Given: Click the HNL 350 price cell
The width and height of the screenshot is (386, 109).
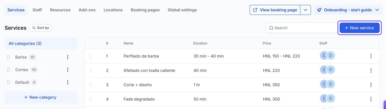Looking at the screenshot, I should [271, 85].
